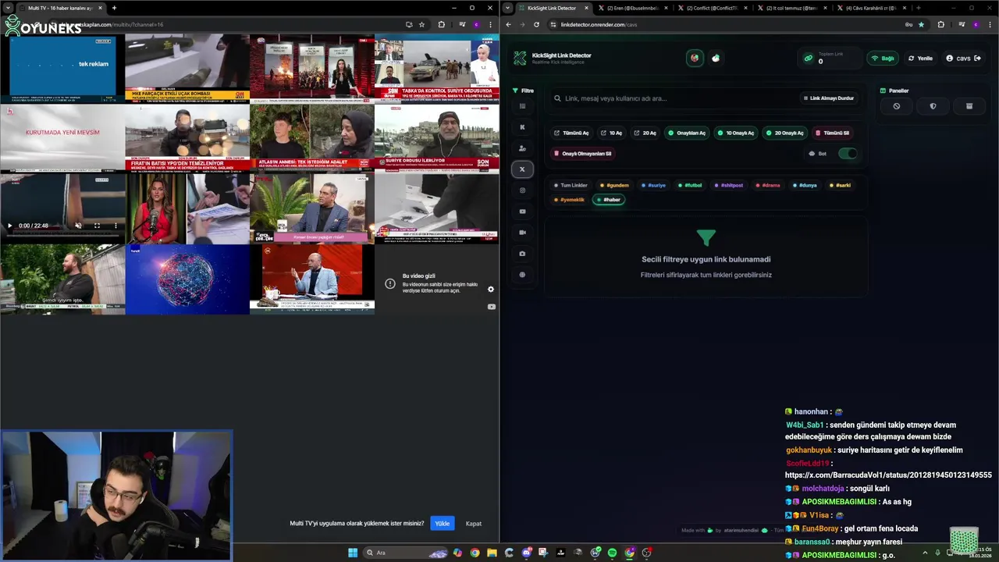Toggle the Bağlı connection status button
The width and height of the screenshot is (999, 562).
pos(882,59)
